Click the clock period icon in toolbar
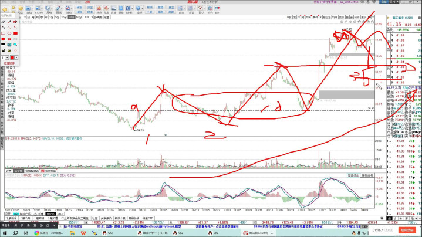The width and height of the screenshot is (422, 237). click(48, 8)
